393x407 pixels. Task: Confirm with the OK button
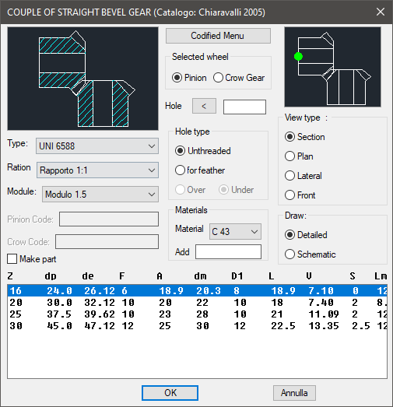170,393
